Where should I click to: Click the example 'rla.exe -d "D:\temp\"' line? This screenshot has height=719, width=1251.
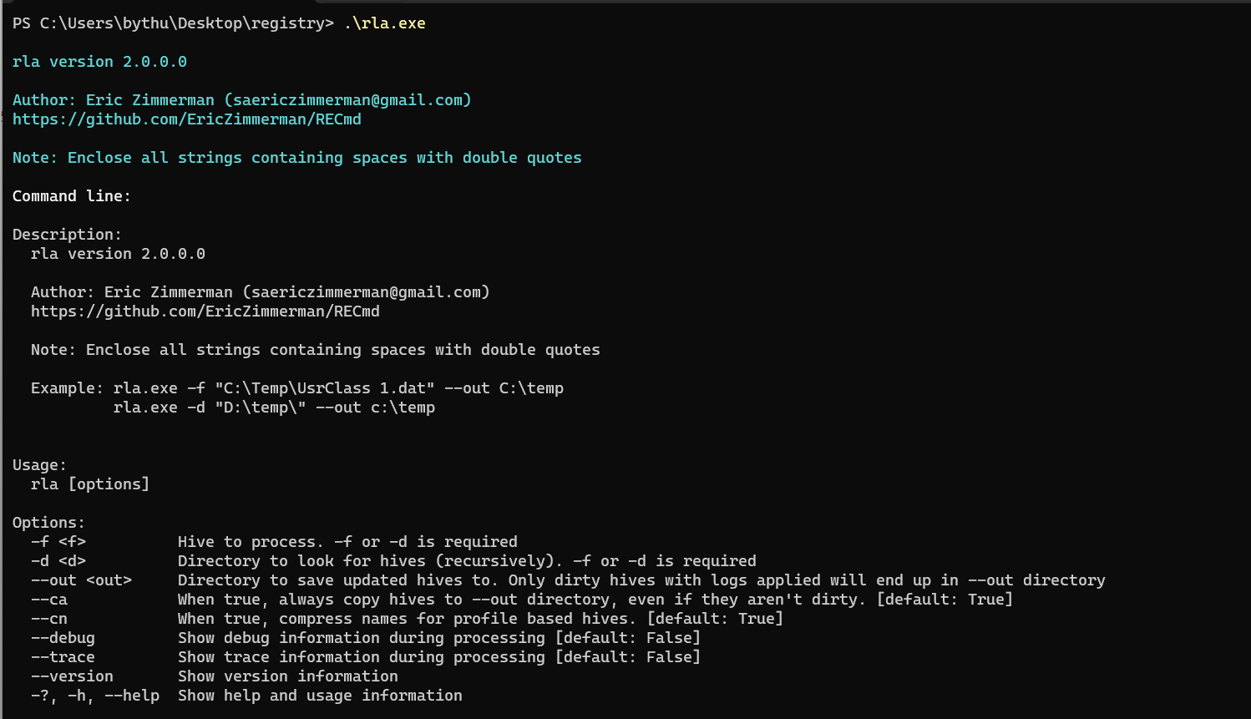tap(274, 408)
